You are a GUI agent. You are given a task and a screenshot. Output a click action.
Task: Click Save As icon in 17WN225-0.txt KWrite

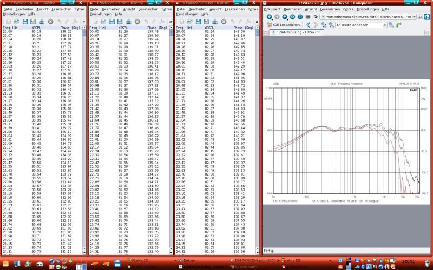pyautogui.click(x=33, y=22)
